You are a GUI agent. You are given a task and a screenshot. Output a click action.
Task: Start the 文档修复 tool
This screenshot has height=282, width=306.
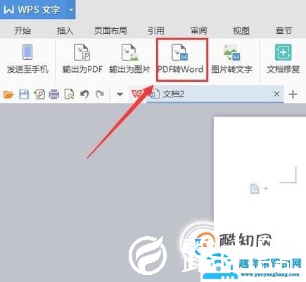pos(283,59)
